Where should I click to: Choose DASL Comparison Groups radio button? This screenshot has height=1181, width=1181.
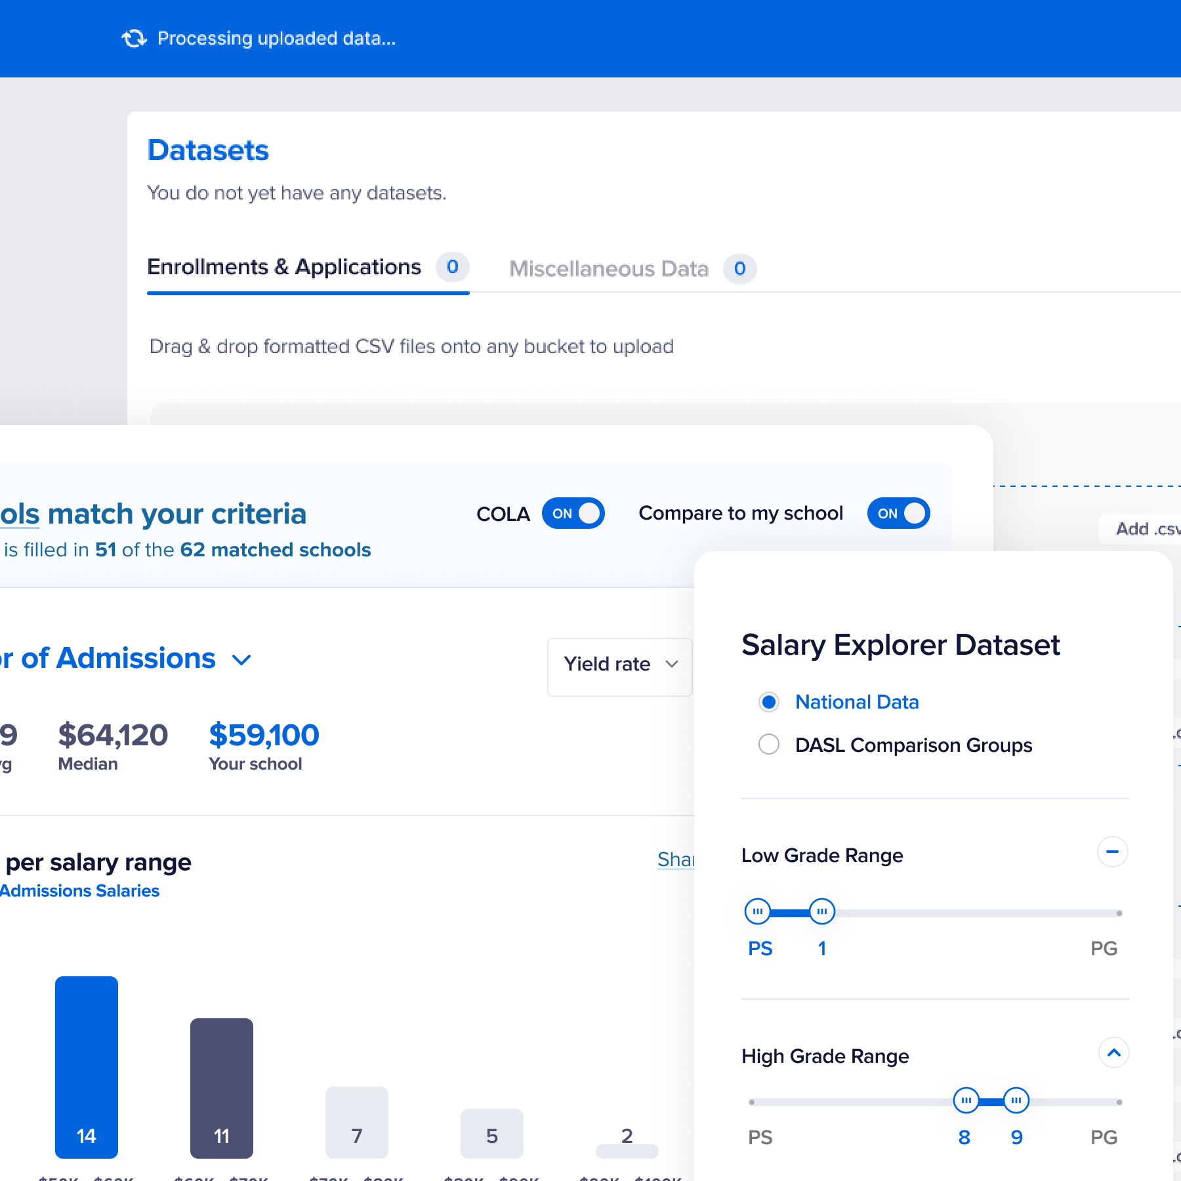[769, 745]
